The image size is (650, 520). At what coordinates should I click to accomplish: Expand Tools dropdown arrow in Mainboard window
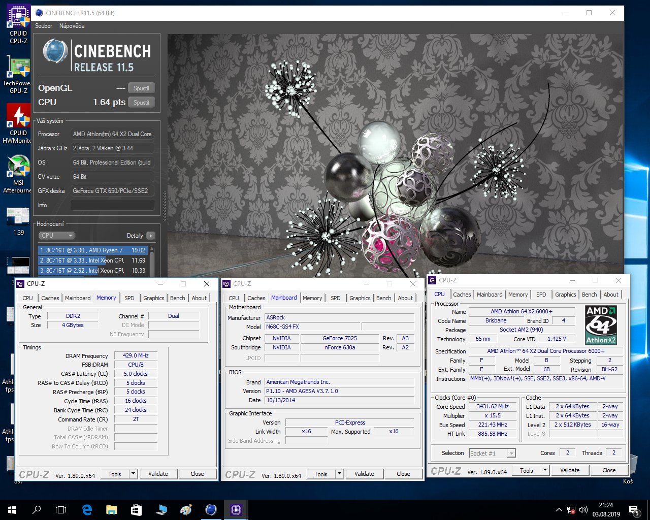[x=340, y=474]
